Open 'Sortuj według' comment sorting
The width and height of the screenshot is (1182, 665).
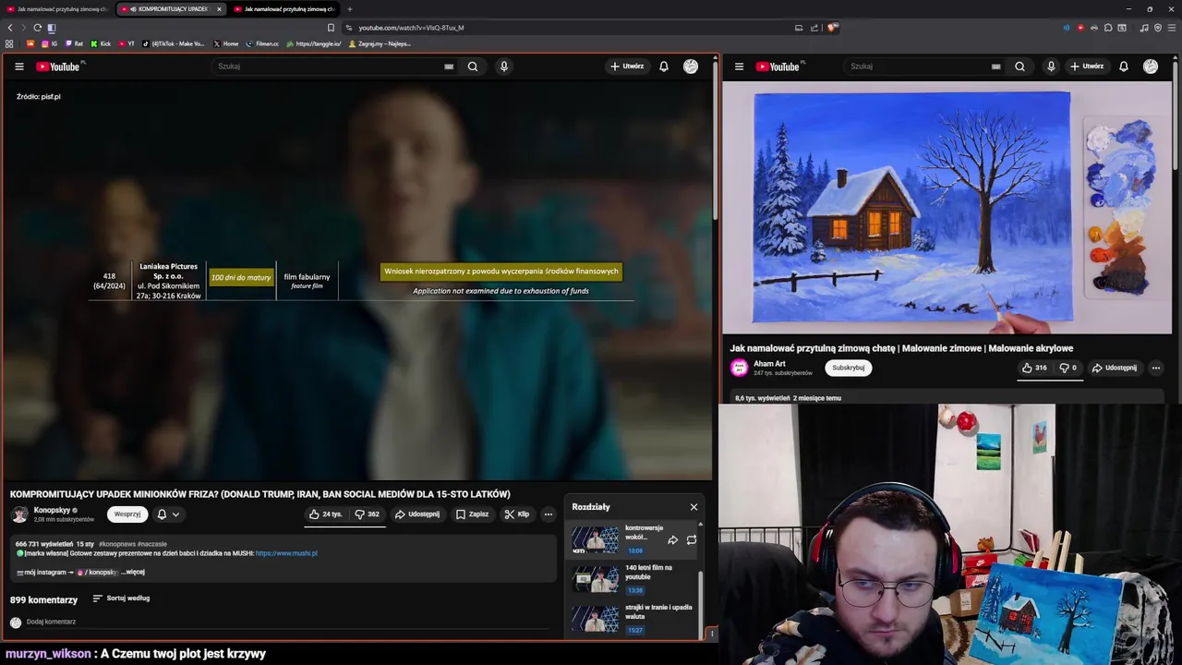click(121, 598)
